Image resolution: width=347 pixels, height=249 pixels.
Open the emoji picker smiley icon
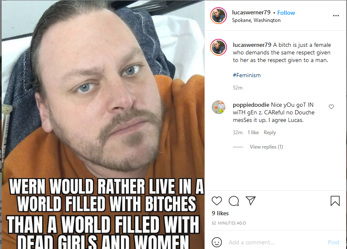tap(217, 242)
